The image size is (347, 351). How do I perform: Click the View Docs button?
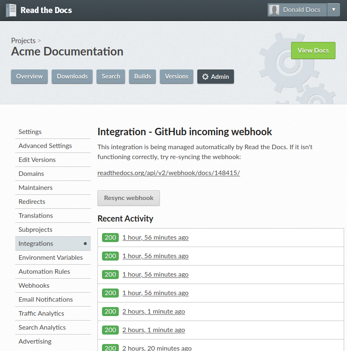pos(313,50)
